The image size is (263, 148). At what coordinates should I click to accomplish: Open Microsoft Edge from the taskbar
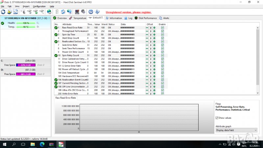pyautogui.click(x=42, y=144)
